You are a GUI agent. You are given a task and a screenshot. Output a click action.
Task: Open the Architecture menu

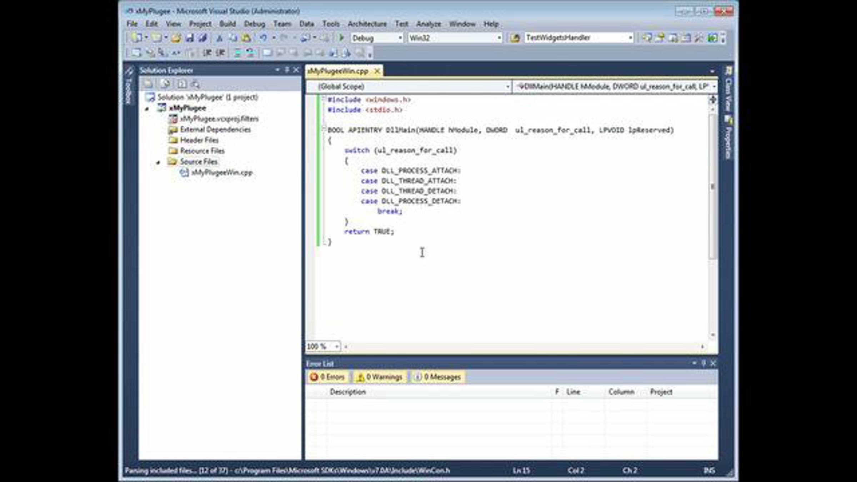367,24
